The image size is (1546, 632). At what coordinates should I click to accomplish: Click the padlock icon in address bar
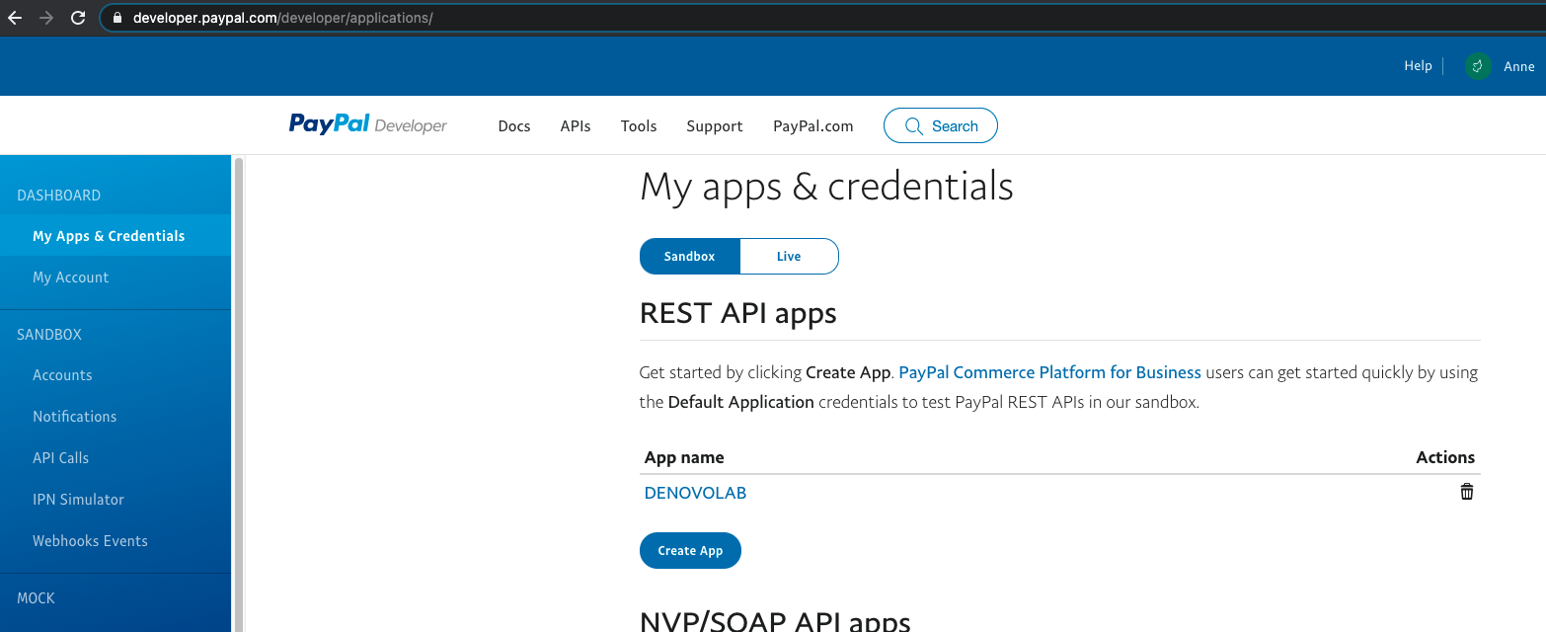point(117,18)
